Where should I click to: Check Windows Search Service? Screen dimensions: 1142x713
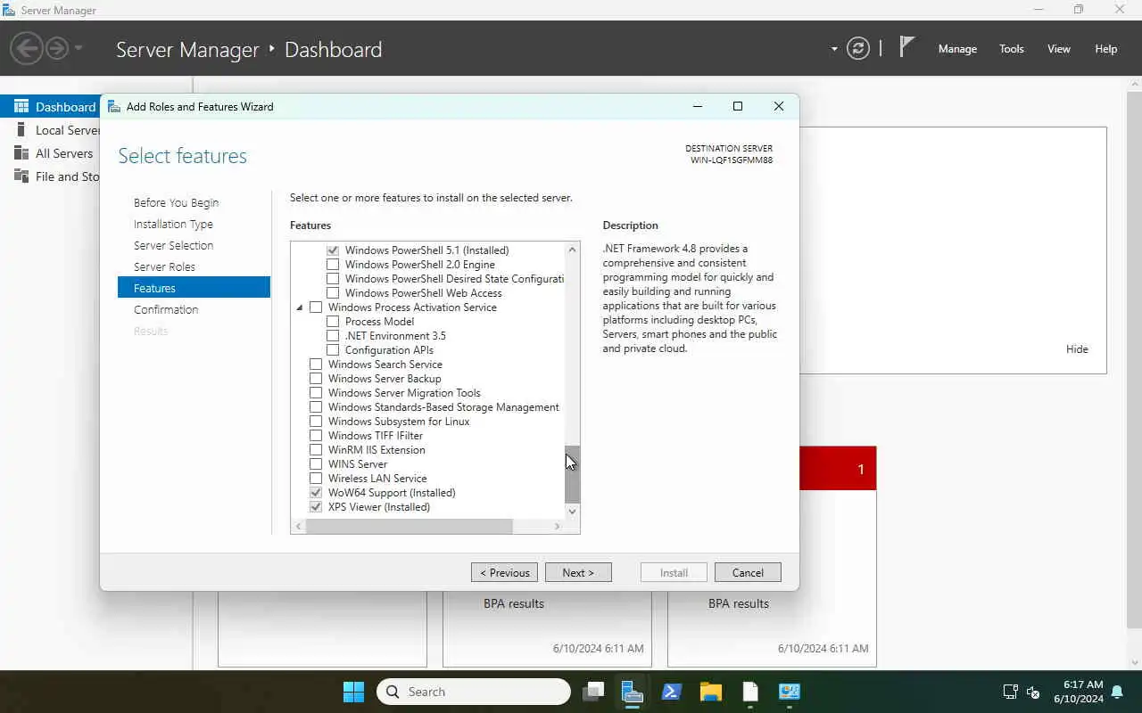pyautogui.click(x=316, y=365)
